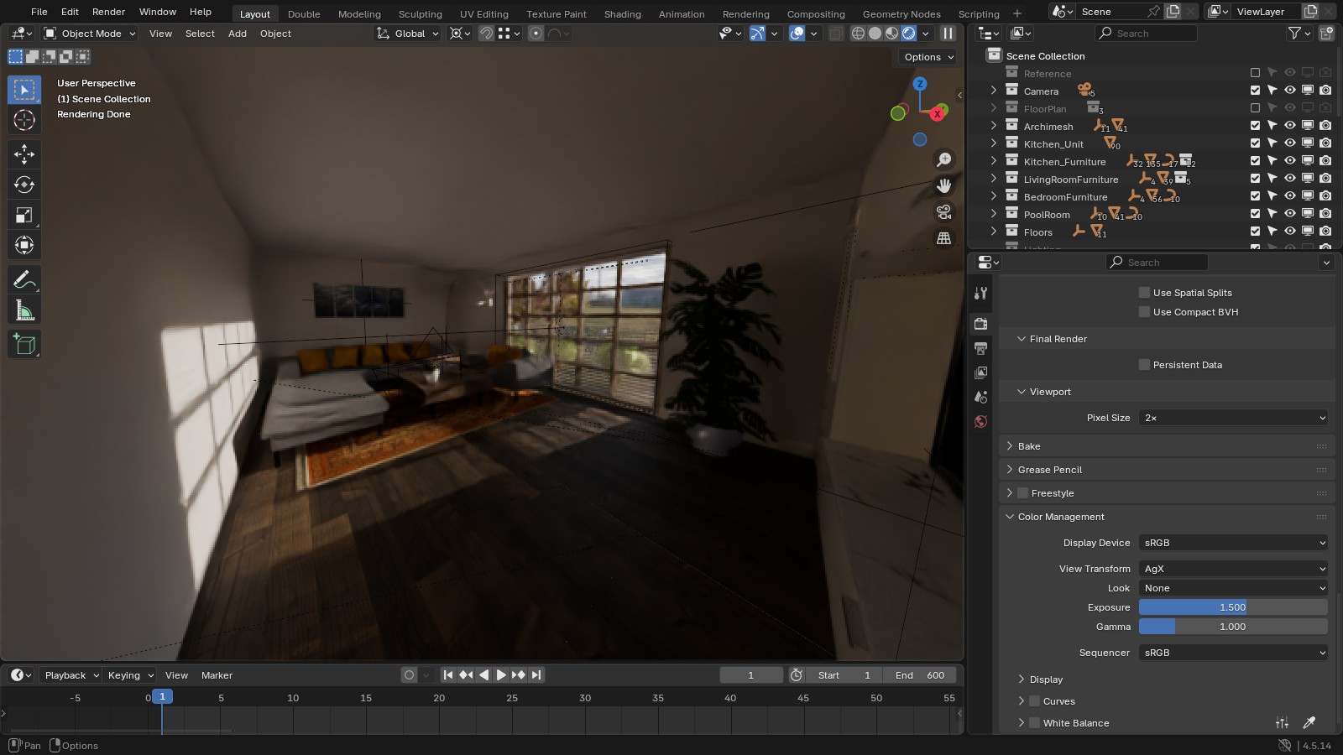Screen dimensions: 1343x755
Task: Open the Display Device dropdown
Action: point(1233,543)
